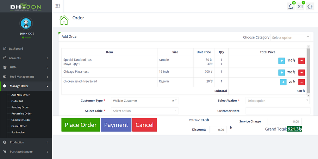Click the Purchase Manage cart icon
Viewport: 318px width, 159px height.
(x=5, y=151)
